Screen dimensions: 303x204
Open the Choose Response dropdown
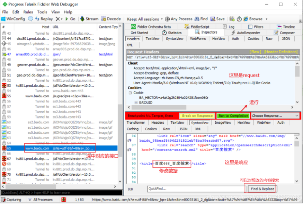pyautogui.click(x=275, y=116)
